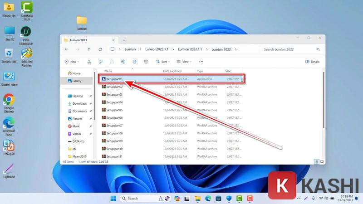Open the taskbar clock and date
363x204 pixels.
[346, 198]
